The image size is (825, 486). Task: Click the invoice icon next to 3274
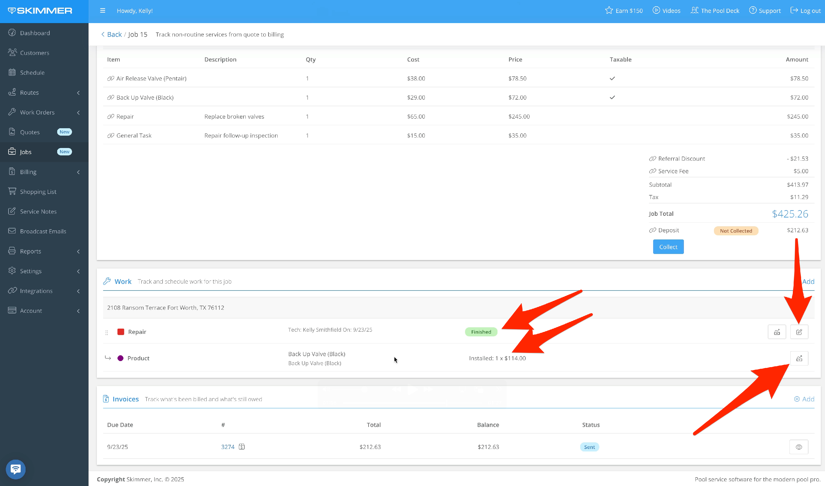[x=242, y=447]
